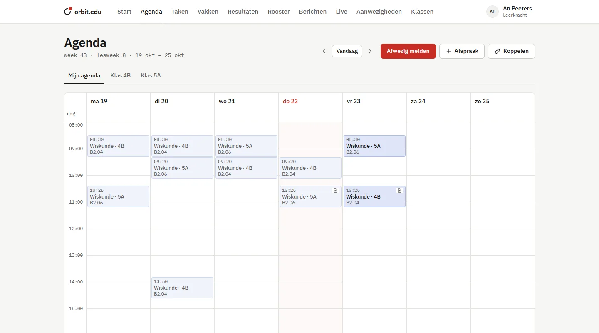Open Tuesday 09:20 Wiskunde 5A lesson
The height and width of the screenshot is (333, 599).
[182, 168]
